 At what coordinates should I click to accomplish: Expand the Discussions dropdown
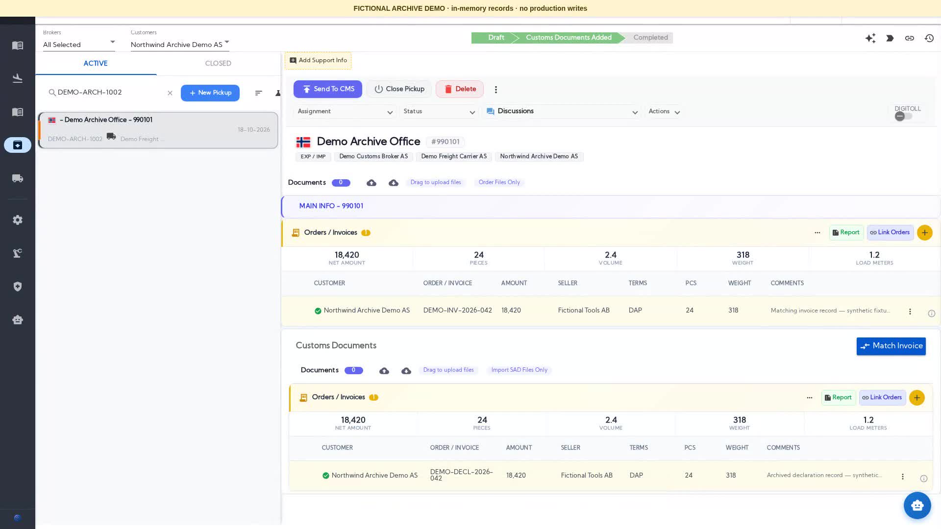point(562,112)
